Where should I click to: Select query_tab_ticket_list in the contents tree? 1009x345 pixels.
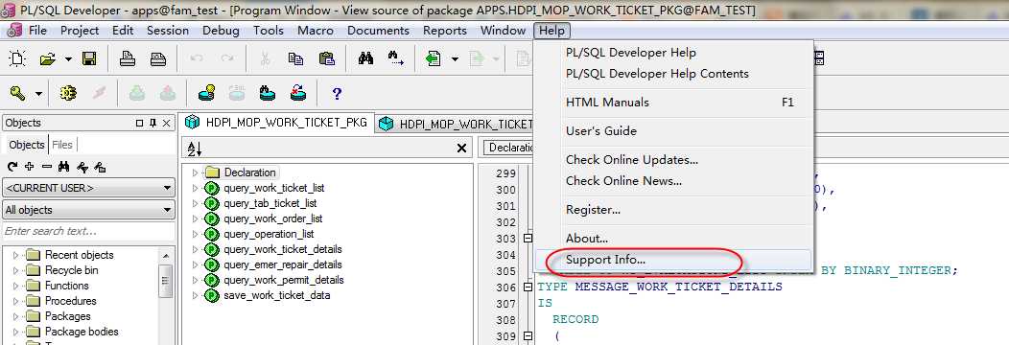(x=270, y=203)
